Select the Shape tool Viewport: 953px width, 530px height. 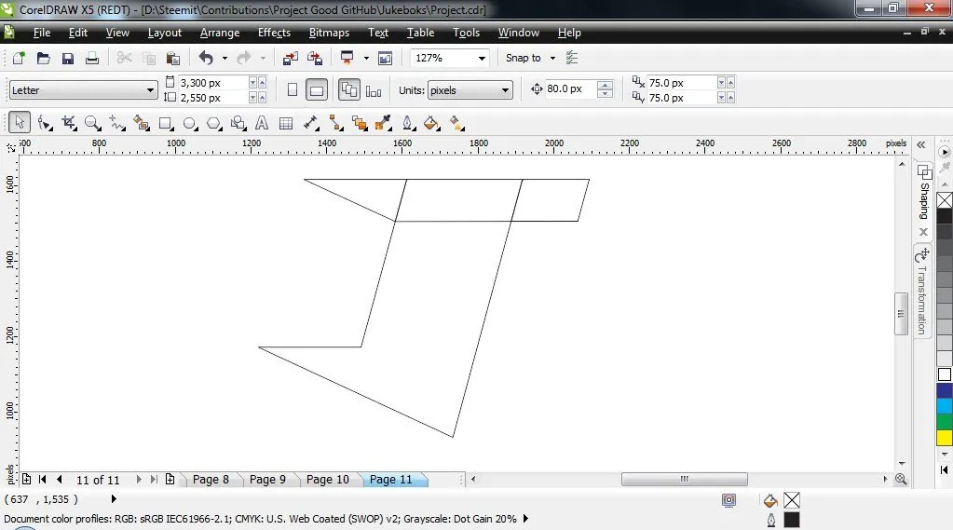(x=45, y=123)
